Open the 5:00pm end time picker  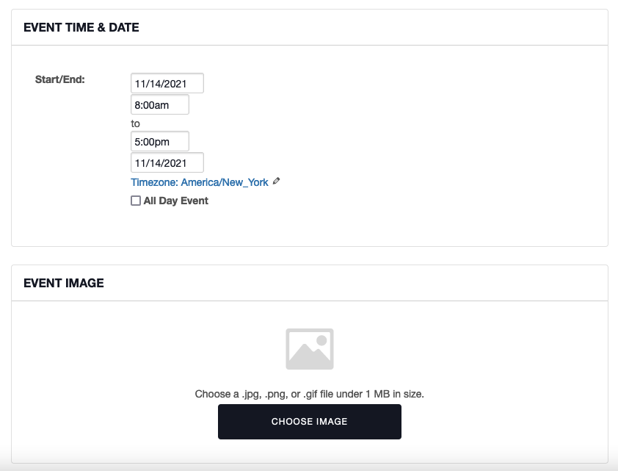[x=159, y=141]
